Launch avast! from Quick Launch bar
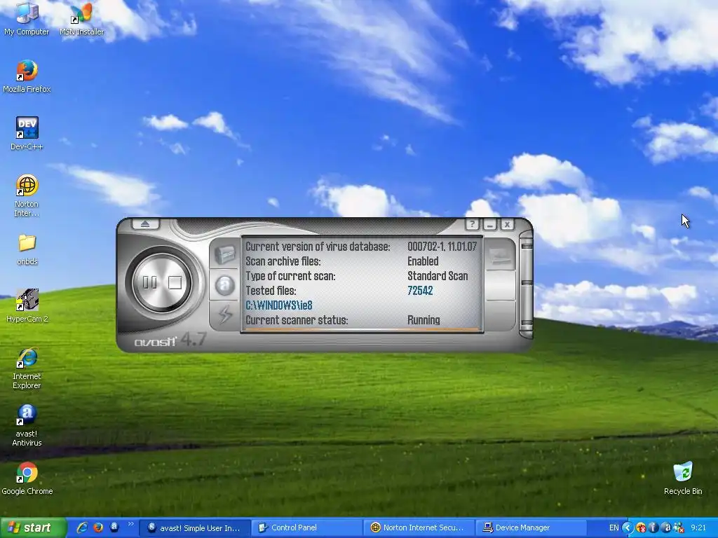The image size is (718, 538). 114,527
